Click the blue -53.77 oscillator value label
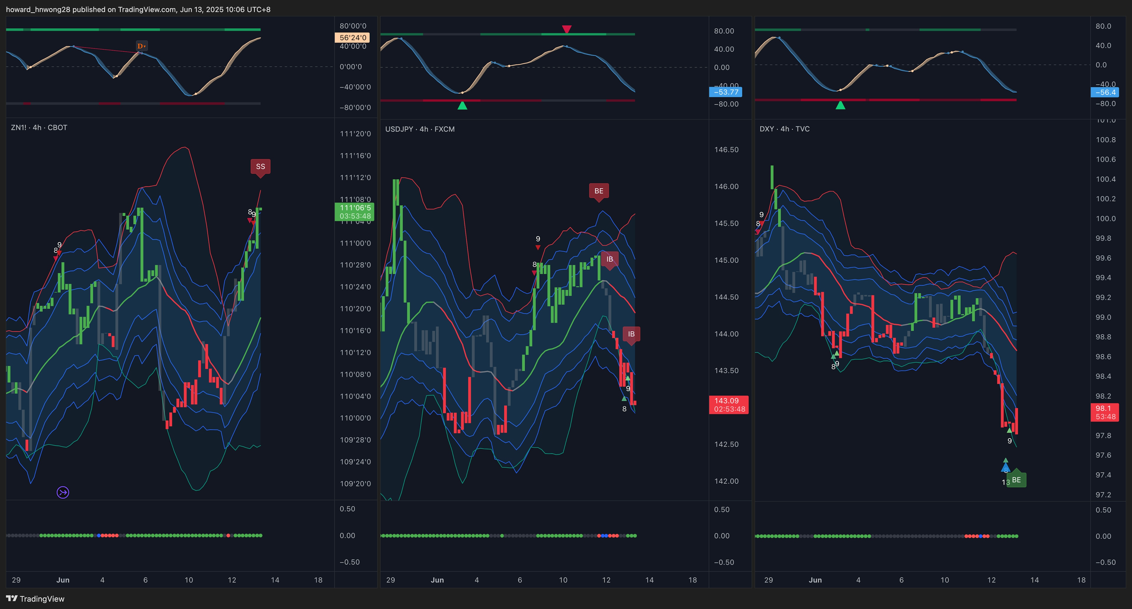Screen dimensions: 1132x609 pyautogui.click(x=725, y=92)
